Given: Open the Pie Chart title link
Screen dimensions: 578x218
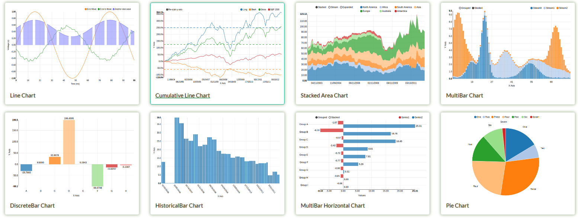Looking at the screenshot, I should (457, 205).
